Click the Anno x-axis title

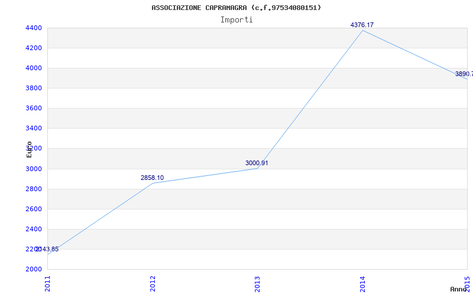tap(458, 289)
